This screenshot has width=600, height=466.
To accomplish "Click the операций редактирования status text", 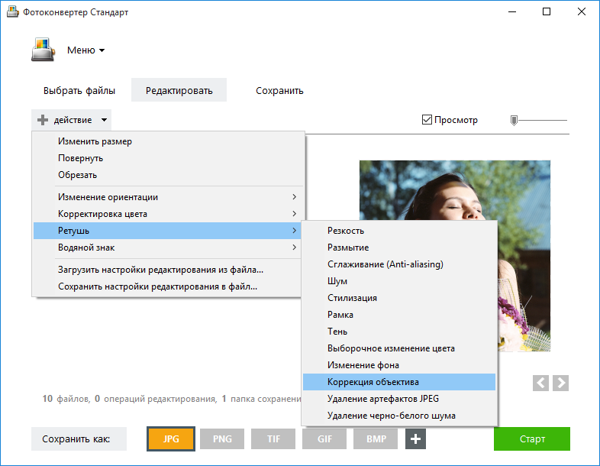I will click(160, 399).
